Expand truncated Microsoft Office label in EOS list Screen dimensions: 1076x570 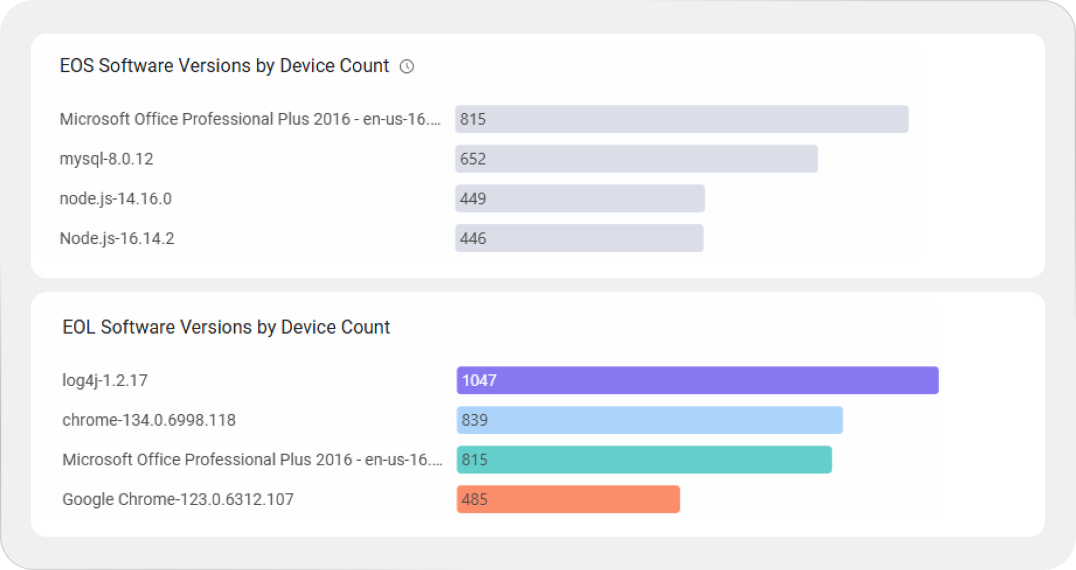click(250, 119)
